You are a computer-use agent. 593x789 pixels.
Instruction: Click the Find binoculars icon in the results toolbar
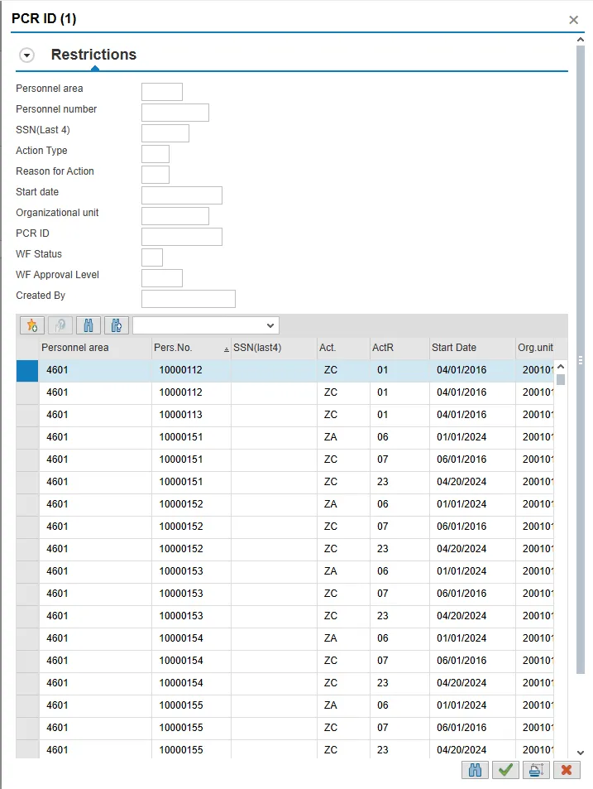pyautogui.click(x=88, y=325)
